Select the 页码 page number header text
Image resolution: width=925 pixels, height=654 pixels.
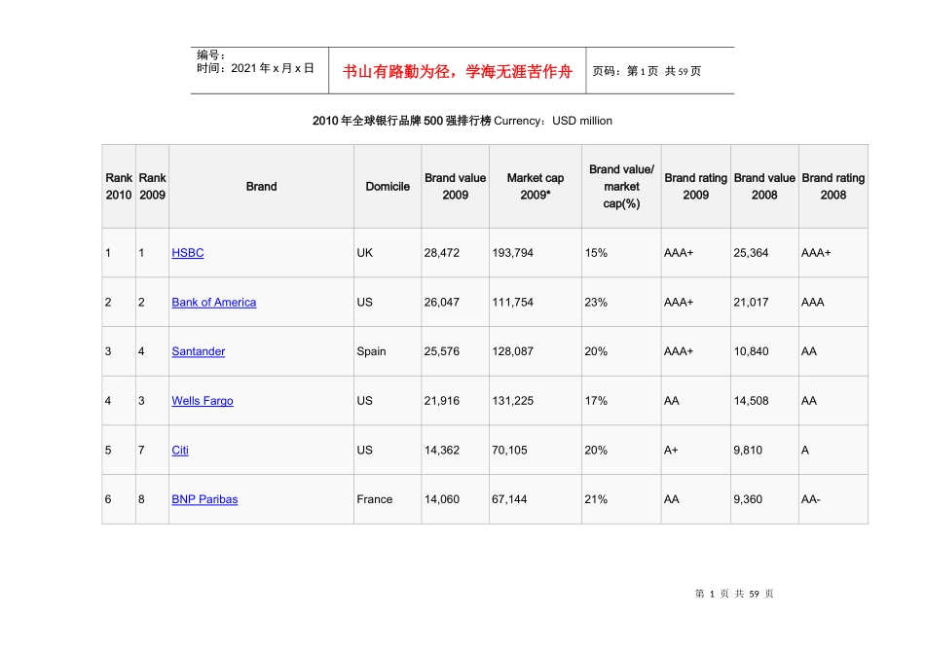click(647, 71)
